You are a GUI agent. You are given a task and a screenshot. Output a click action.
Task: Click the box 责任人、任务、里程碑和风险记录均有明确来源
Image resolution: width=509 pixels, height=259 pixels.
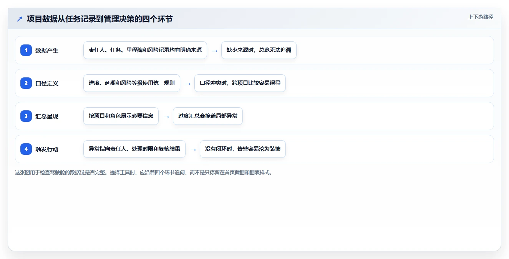[145, 50]
